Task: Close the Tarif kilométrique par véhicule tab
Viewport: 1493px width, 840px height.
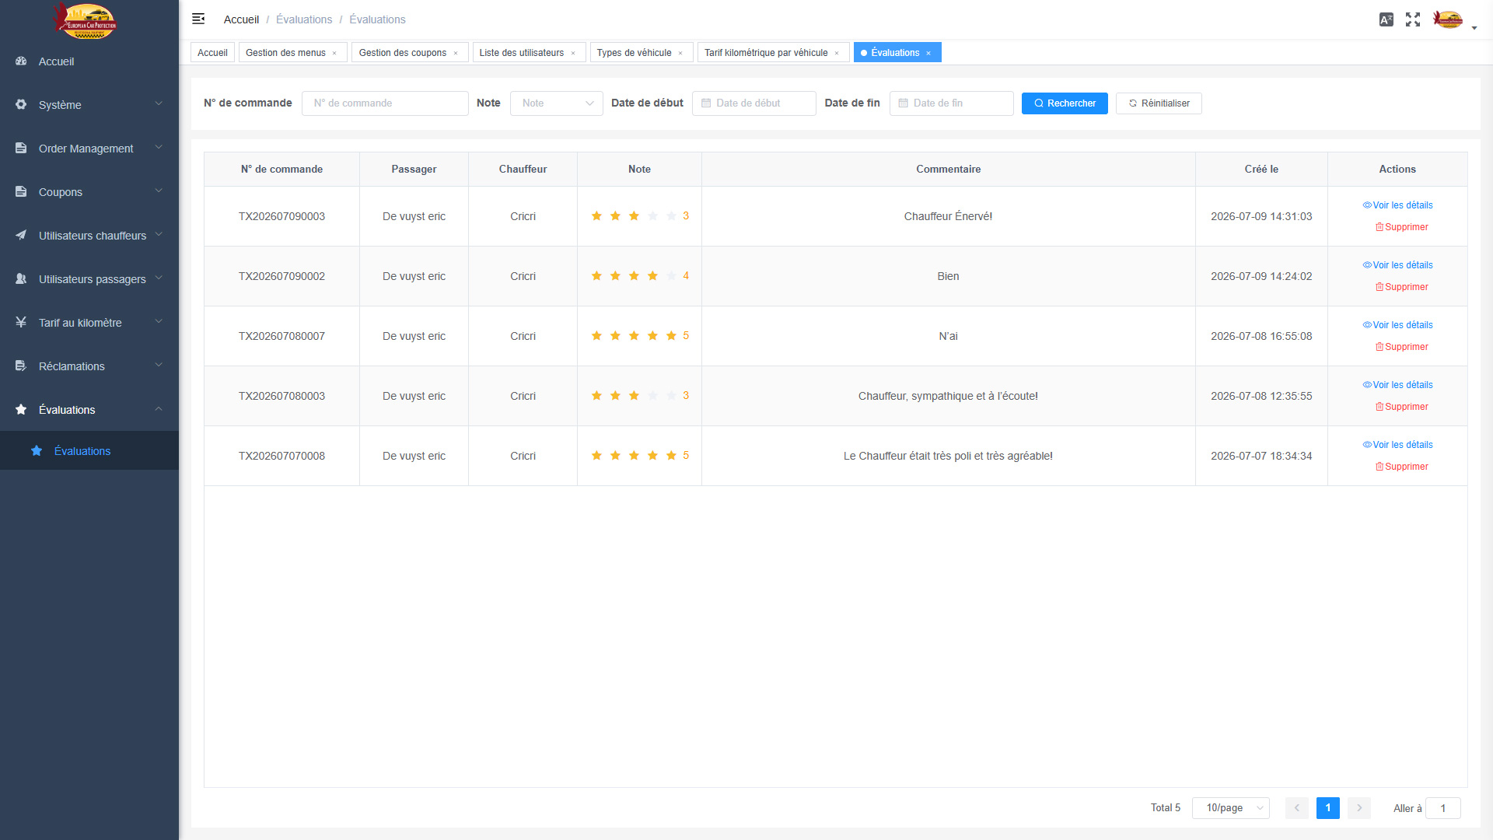Action: [837, 53]
